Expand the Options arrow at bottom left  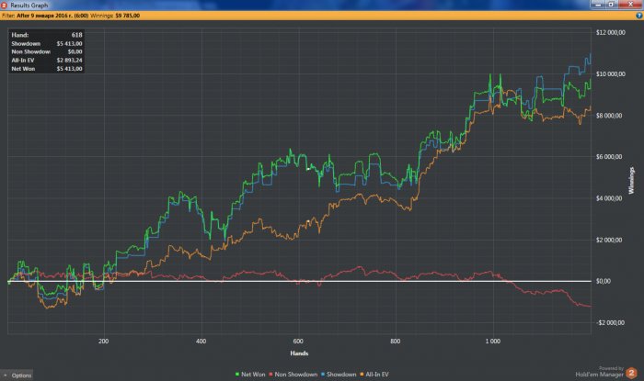5,375
